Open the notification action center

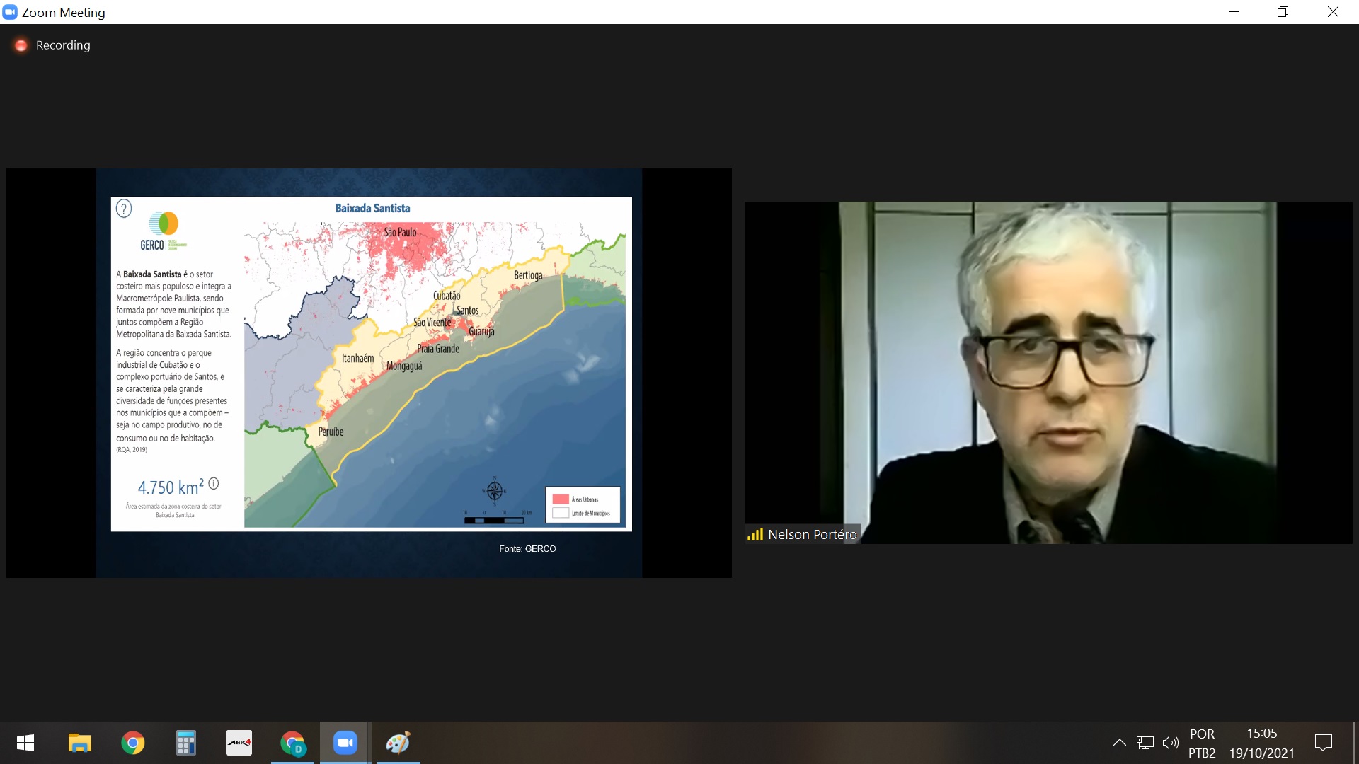pos(1323,743)
